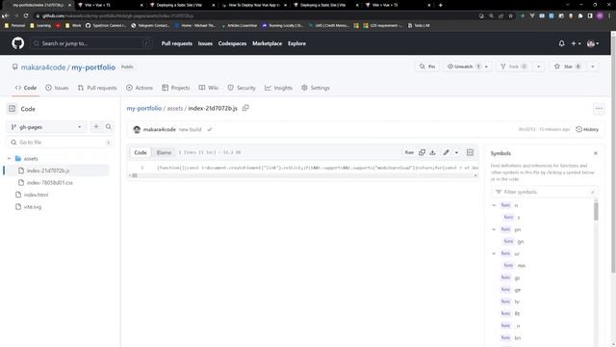The height and width of the screenshot is (347, 616).
Task: Copy raw file contents icon
Action: point(422,152)
